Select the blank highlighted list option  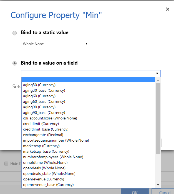click(x=88, y=80)
